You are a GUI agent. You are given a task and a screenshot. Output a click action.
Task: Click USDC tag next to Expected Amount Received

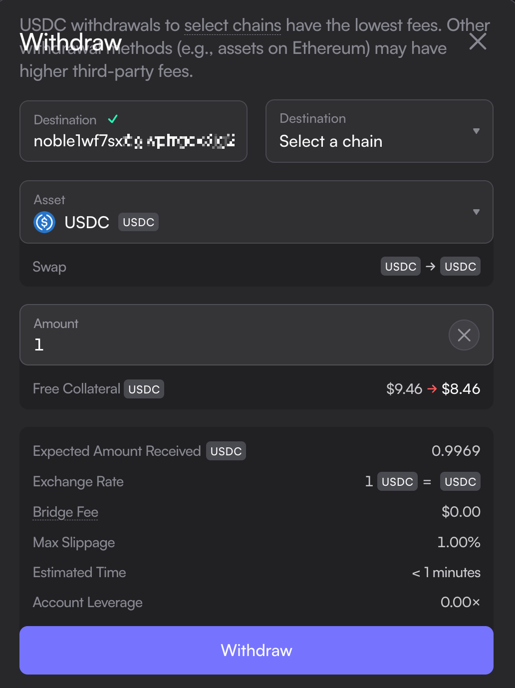coord(226,451)
